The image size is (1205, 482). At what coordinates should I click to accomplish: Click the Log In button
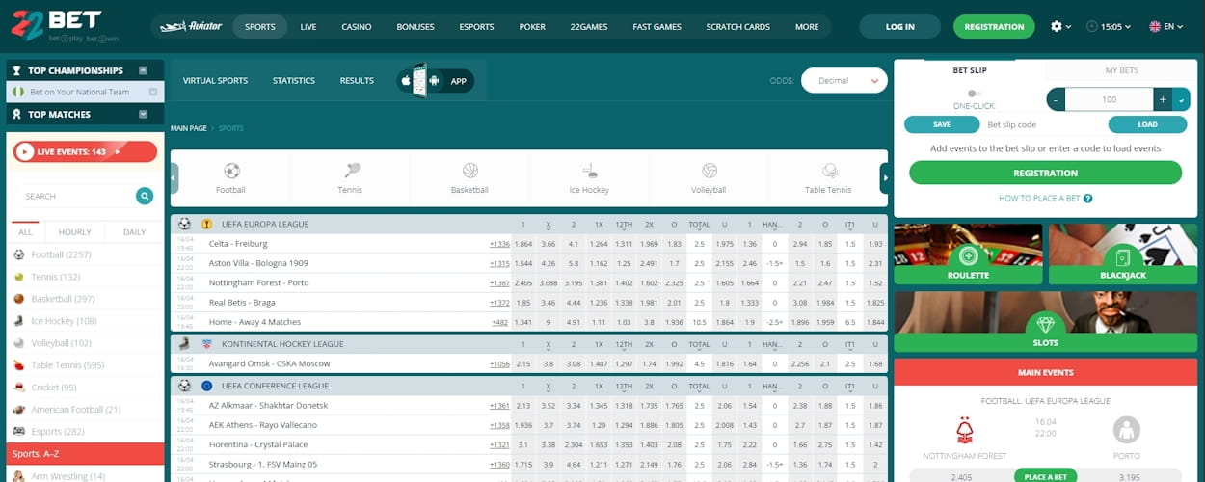(x=900, y=26)
